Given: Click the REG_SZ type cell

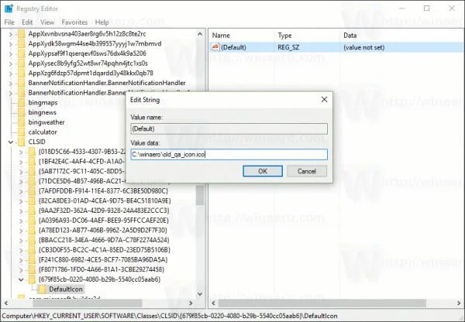Looking at the screenshot, I should tap(288, 47).
